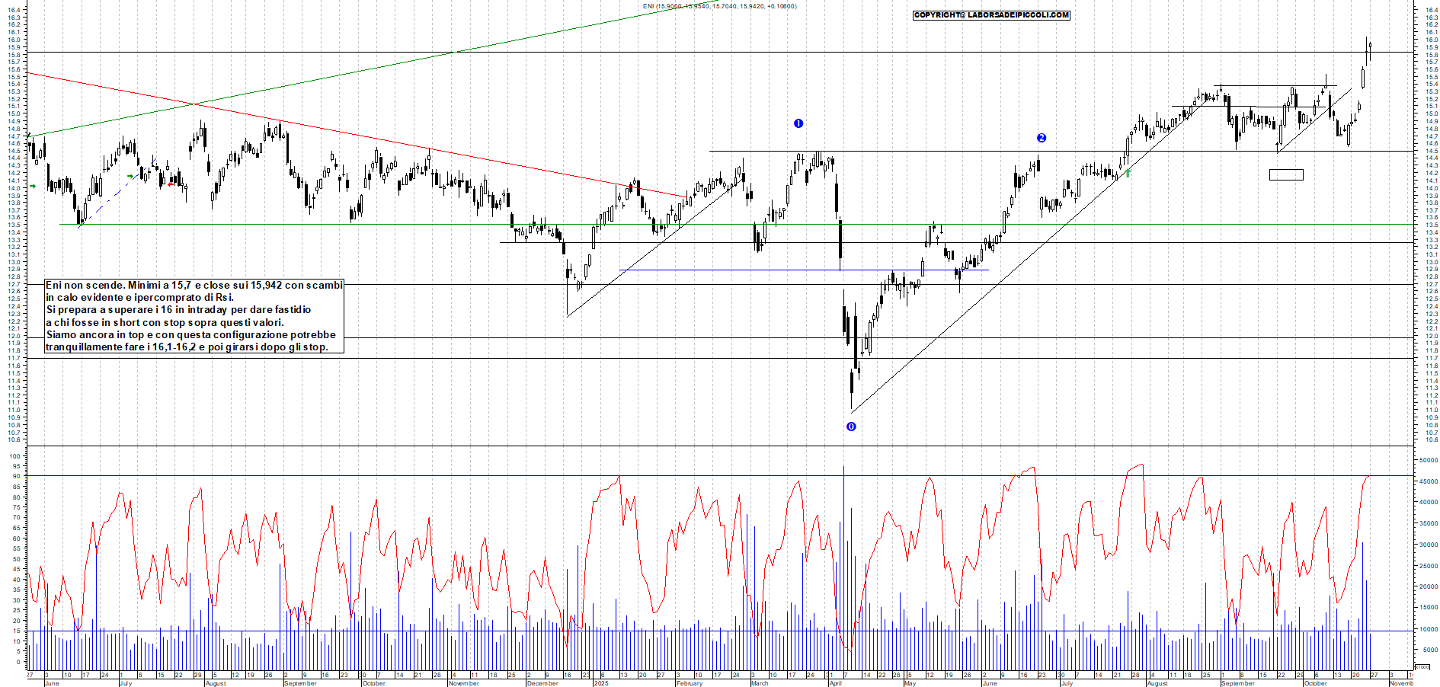Select the empty rectangle annotation near recent candles
The image size is (1440, 687).
coord(1286,174)
